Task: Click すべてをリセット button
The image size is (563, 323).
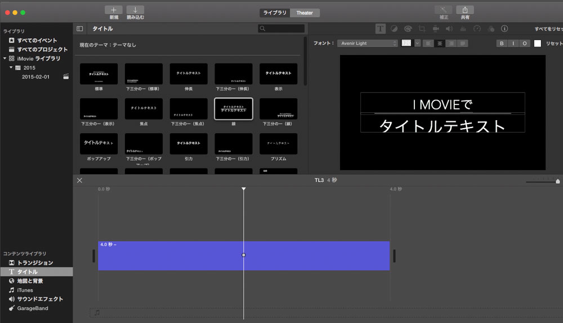Action: coord(548,29)
